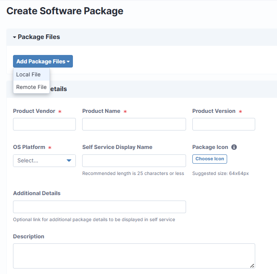Focus the Product Name input box
The width and height of the screenshot is (277, 274).
pyautogui.click(x=134, y=124)
